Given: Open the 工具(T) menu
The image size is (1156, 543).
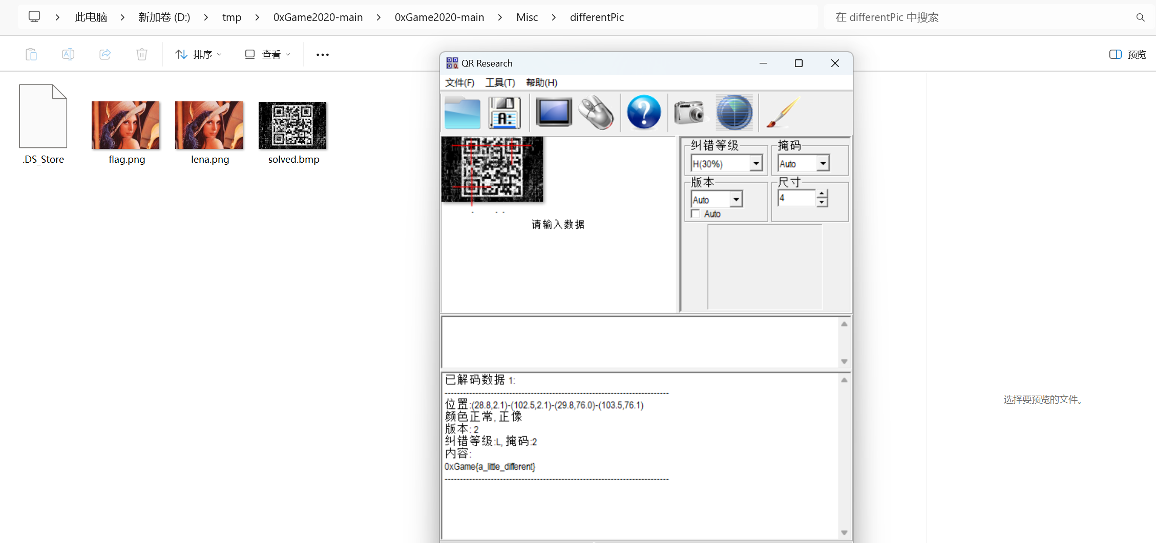Looking at the screenshot, I should [500, 82].
